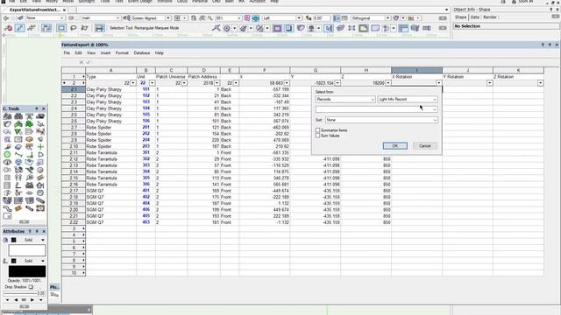This screenshot has width=561, height=315.
Task: Click the white fill color swatch
Action: point(27,250)
